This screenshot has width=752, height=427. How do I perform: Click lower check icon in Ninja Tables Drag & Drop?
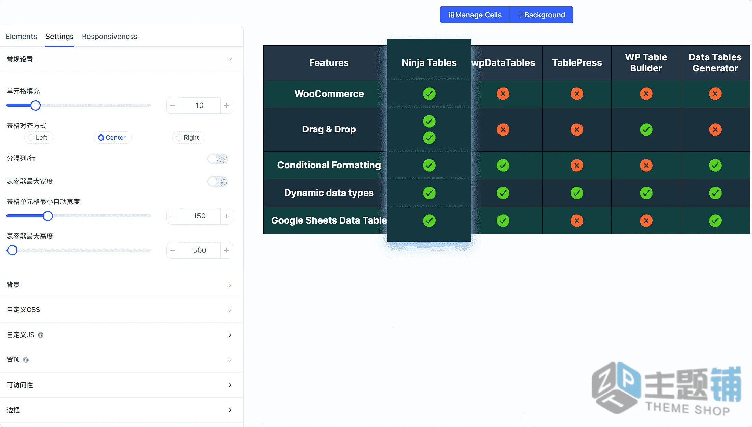[x=429, y=138]
